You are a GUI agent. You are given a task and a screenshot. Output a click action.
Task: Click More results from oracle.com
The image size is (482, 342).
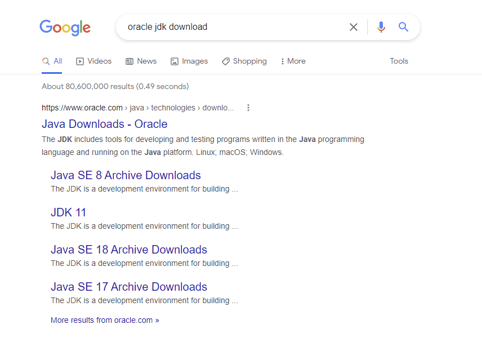tap(105, 320)
